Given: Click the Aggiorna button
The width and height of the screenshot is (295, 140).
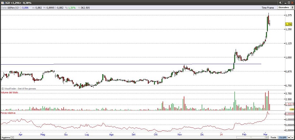Looking at the screenshot, I should click(x=6, y=138).
